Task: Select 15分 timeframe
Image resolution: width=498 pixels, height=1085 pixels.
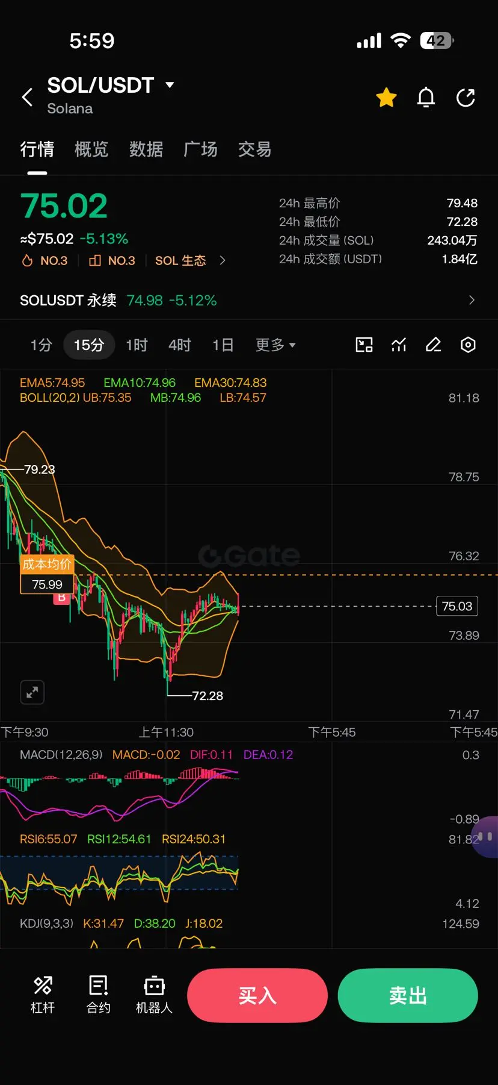Action: [x=89, y=345]
